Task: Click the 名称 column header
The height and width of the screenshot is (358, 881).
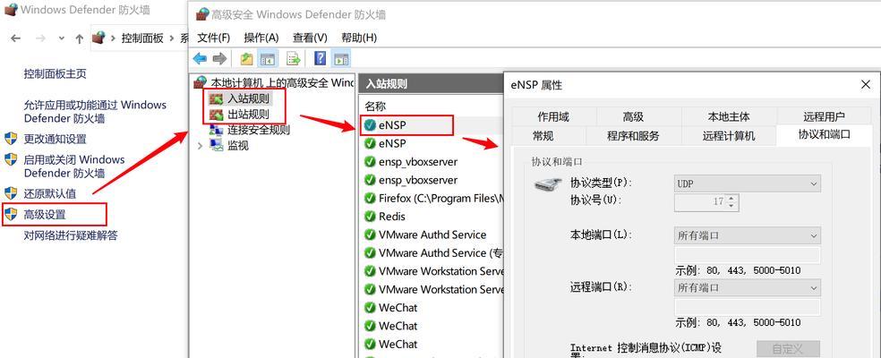Action: pyautogui.click(x=375, y=107)
